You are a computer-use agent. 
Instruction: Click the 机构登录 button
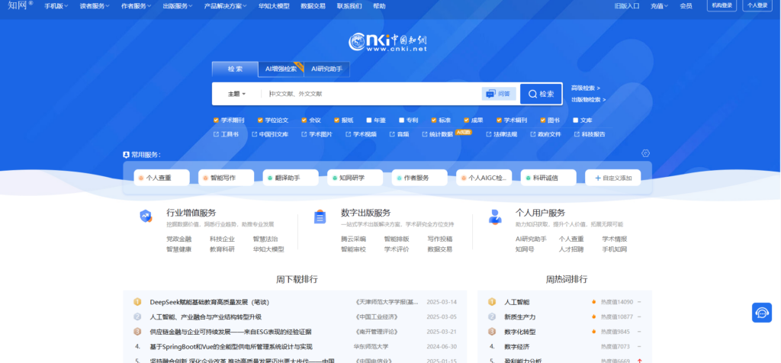click(722, 5)
